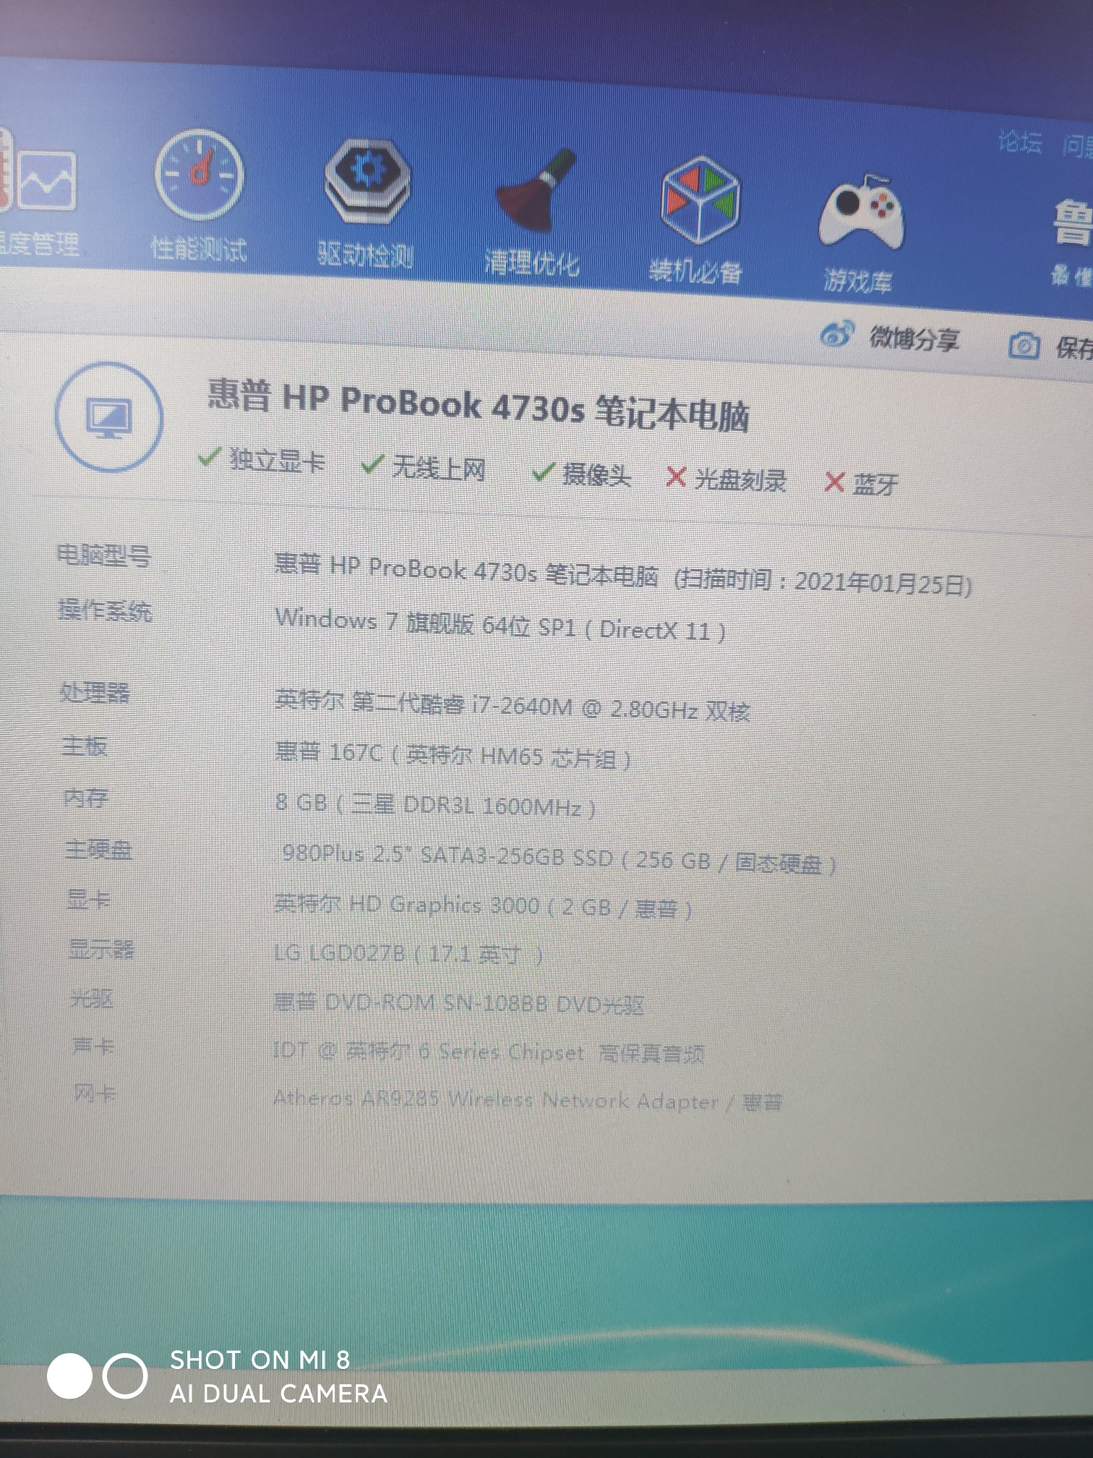Click the i7-2640M @ 2.80GHz processor value
The image size is (1093, 1458).
[513, 706]
